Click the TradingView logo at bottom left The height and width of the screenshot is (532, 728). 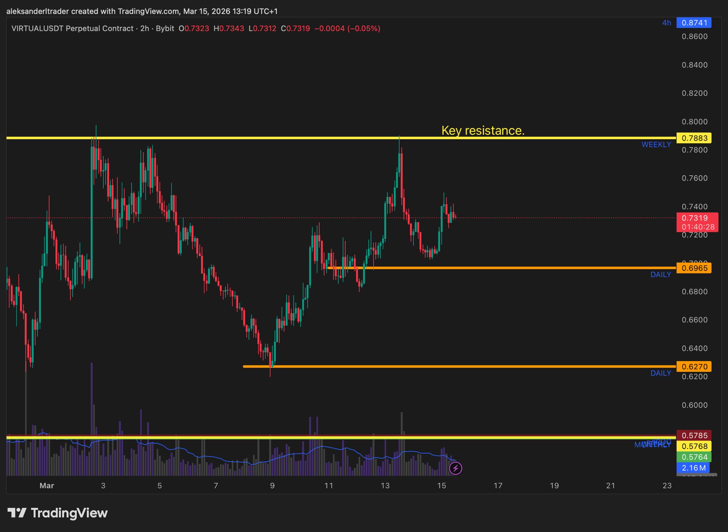[x=58, y=513]
